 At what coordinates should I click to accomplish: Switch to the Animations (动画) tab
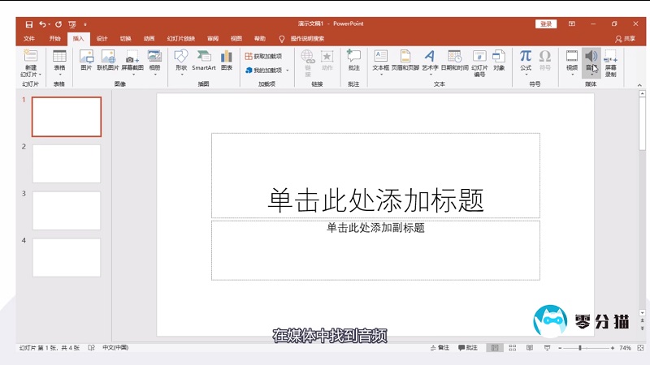pos(149,38)
